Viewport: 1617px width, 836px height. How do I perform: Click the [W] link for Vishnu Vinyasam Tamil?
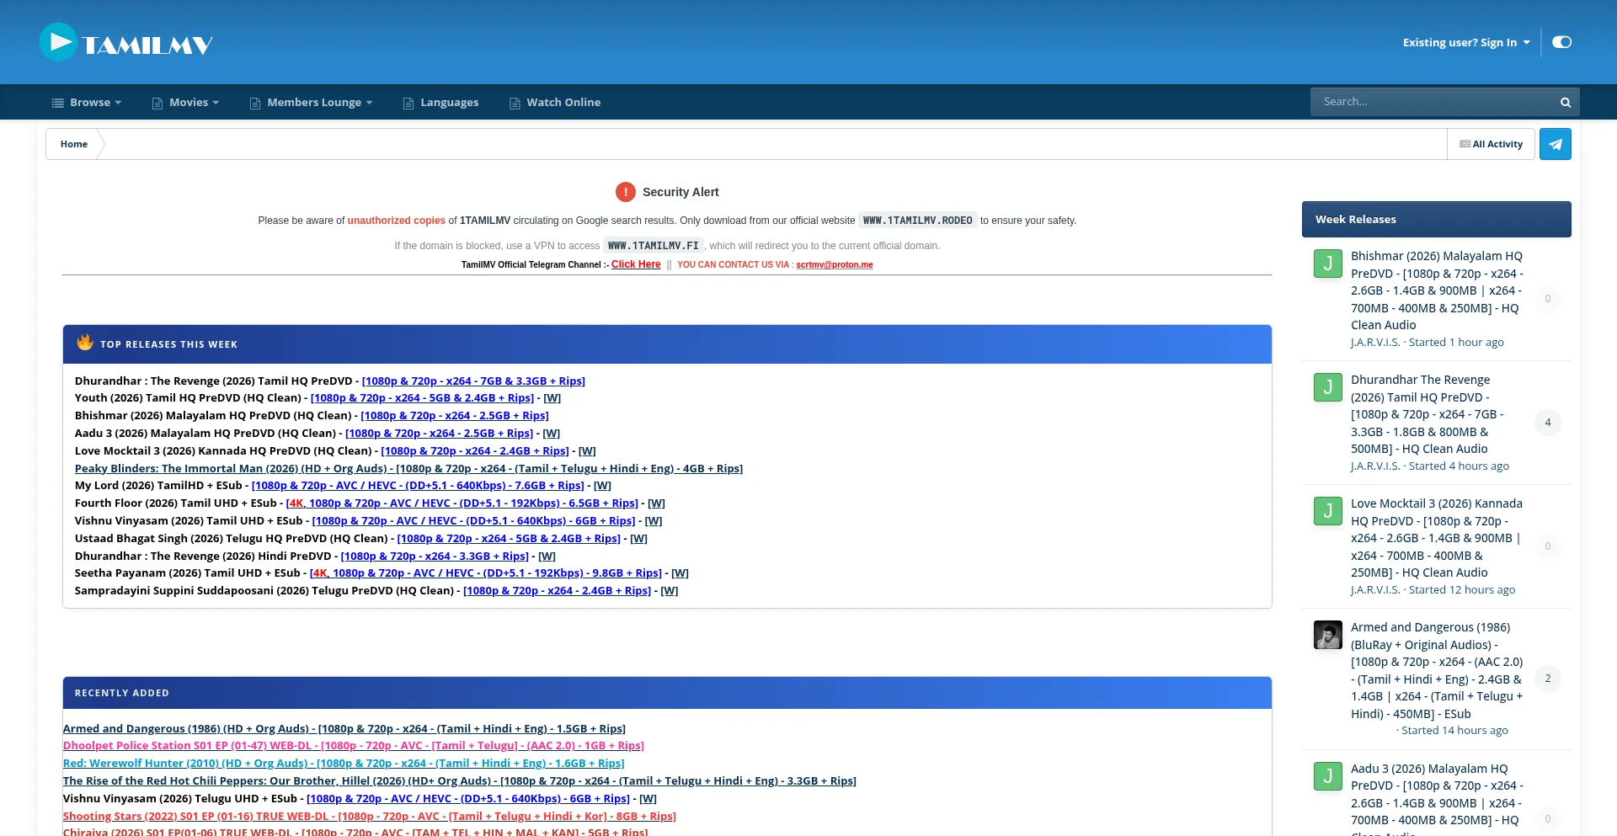pyautogui.click(x=654, y=521)
